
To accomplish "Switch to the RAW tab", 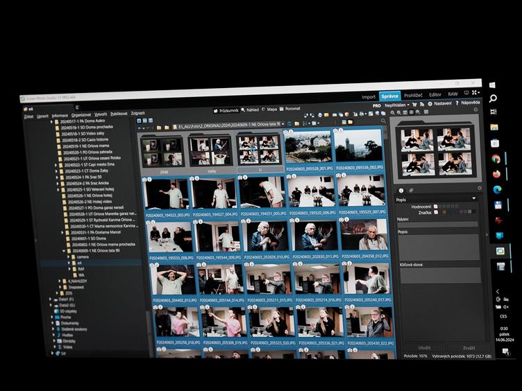I will coord(453,94).
